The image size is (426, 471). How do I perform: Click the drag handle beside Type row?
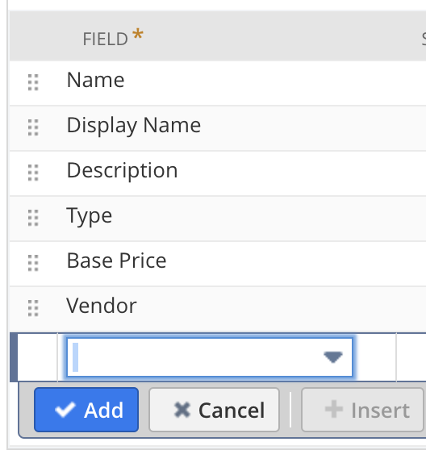click(33, 218)
